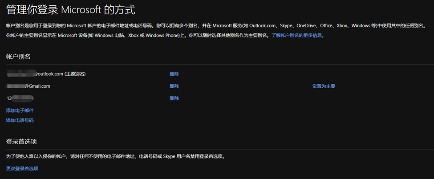This screenshot has height=179, width=434.
Task: Open 更改登录首选项 link
Action: [22, 168]
